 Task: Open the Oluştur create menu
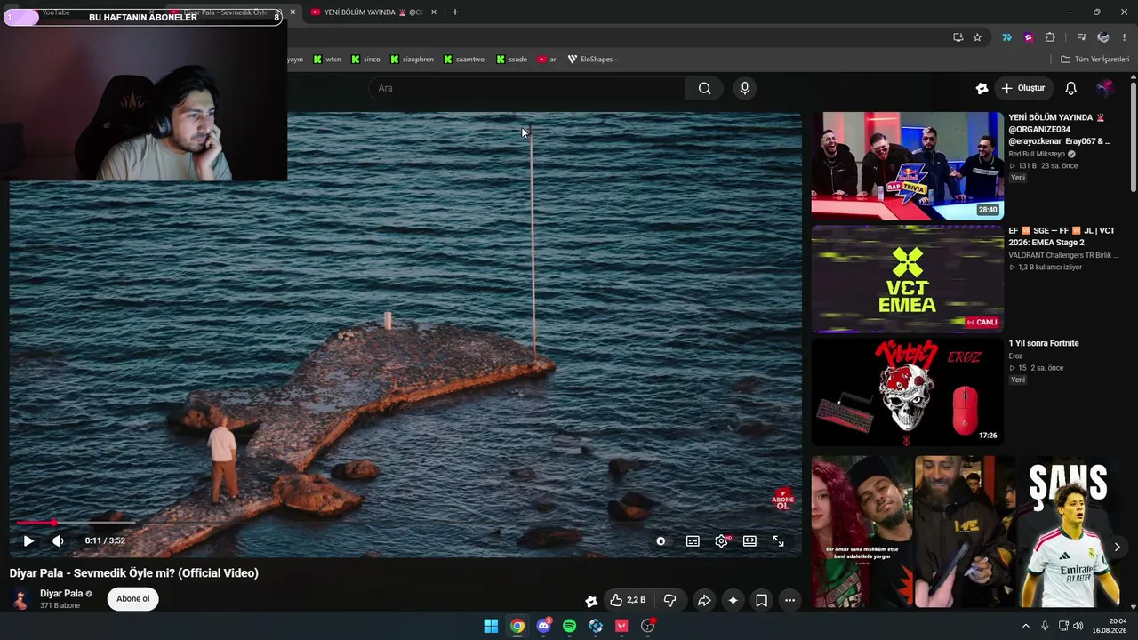(x=1022, y=88)
